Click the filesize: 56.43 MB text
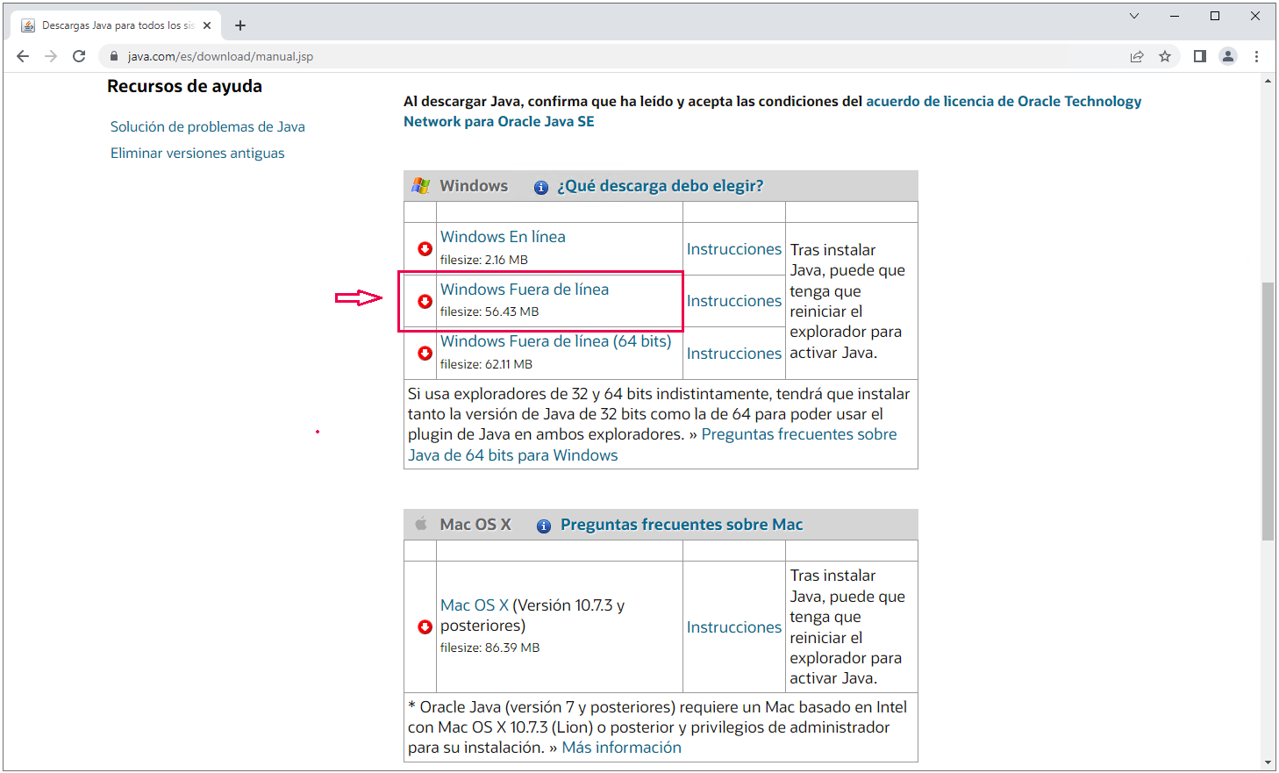 coord(489,311)
